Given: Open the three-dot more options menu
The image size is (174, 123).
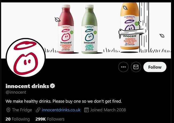Looking at the screenshot, I should pos(123,67).
